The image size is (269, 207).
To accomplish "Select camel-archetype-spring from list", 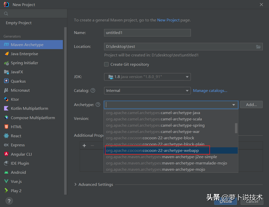I will pos(169,125).
